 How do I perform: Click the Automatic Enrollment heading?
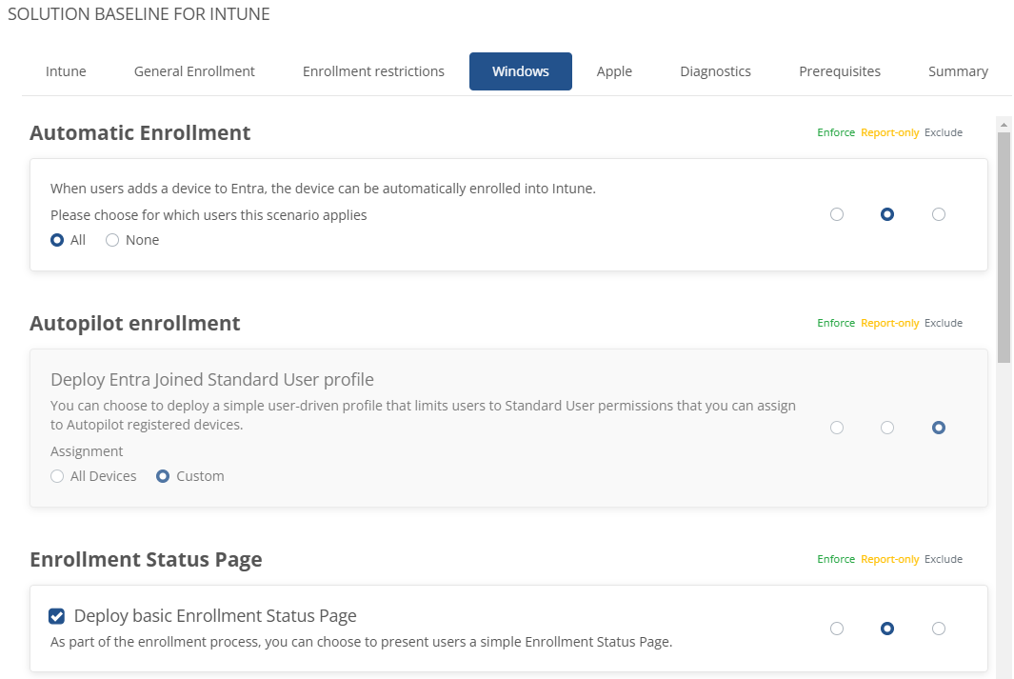[140, 132]
